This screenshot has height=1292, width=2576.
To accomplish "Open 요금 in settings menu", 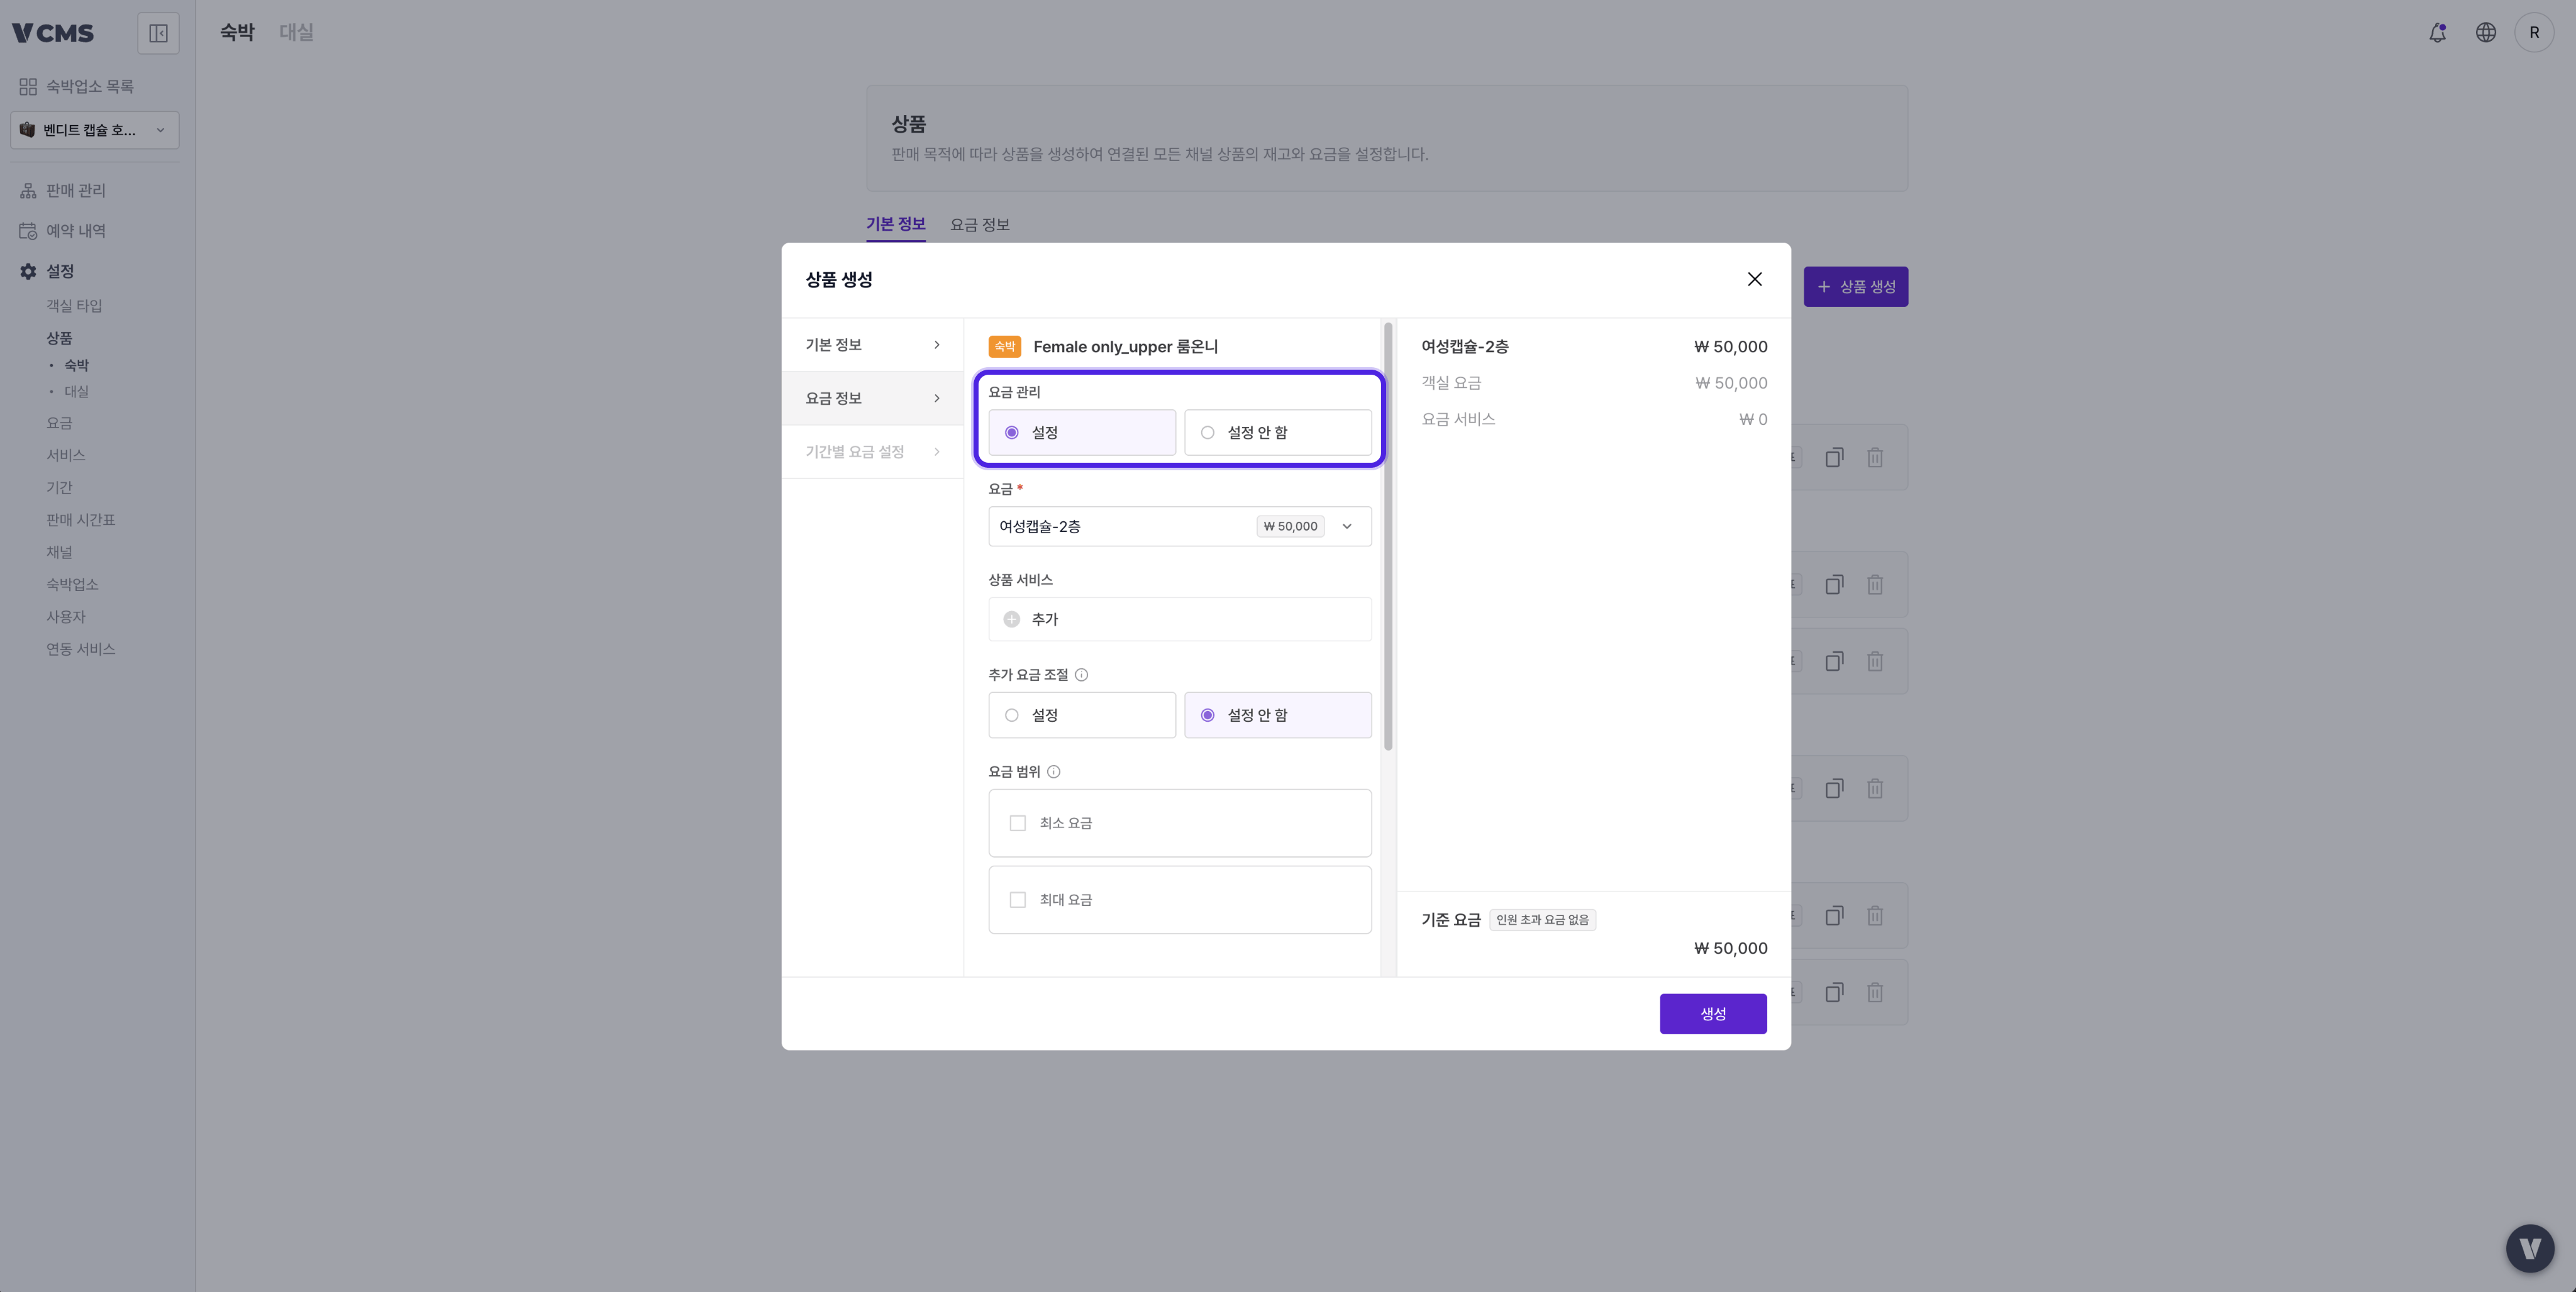I will pyautogui.click(x=59, y=423).
